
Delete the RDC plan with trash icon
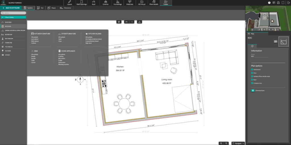pos(276,41)
